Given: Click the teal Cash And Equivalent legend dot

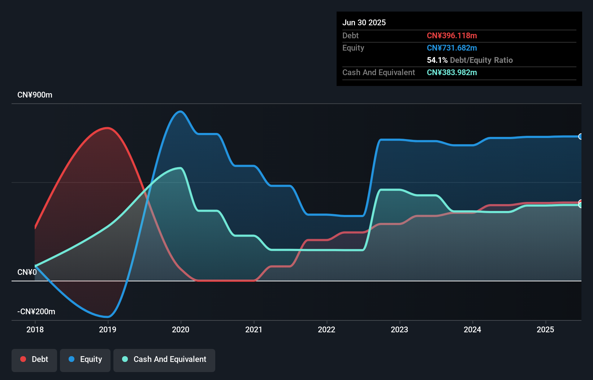Looking at the screenshot, I should (124, 359).
